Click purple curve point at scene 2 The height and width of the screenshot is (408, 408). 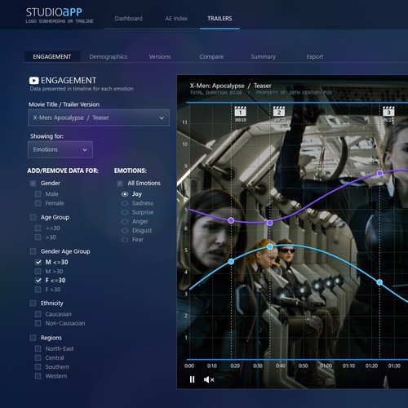click(269, 223)
